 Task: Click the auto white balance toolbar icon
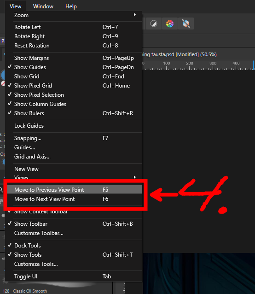coord(186,24)
